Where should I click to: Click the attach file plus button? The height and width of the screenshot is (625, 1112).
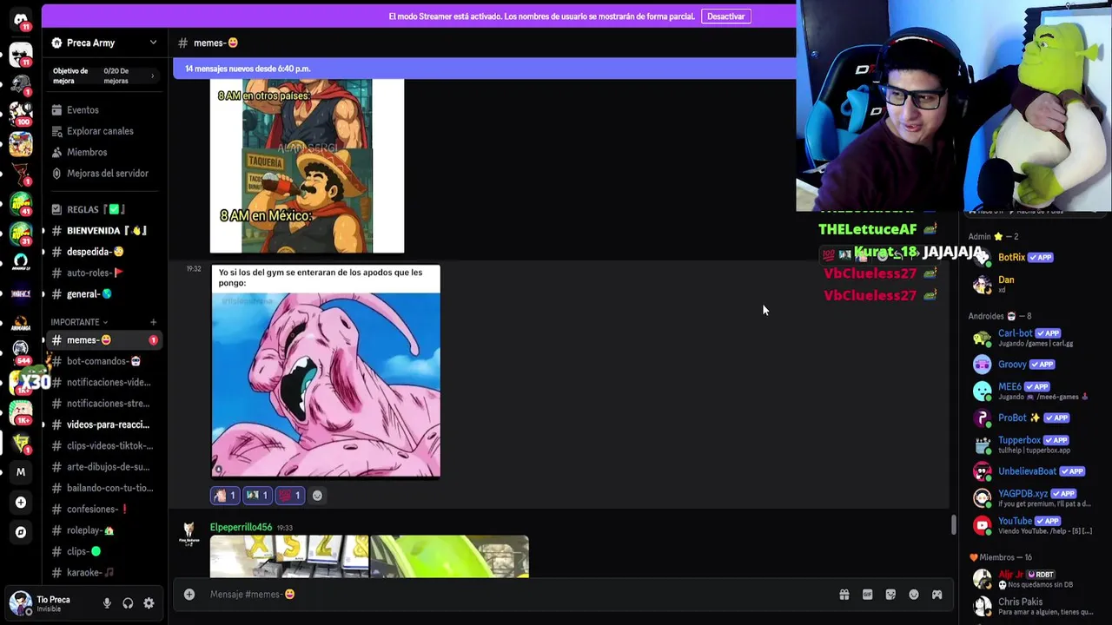click(189, 595)
